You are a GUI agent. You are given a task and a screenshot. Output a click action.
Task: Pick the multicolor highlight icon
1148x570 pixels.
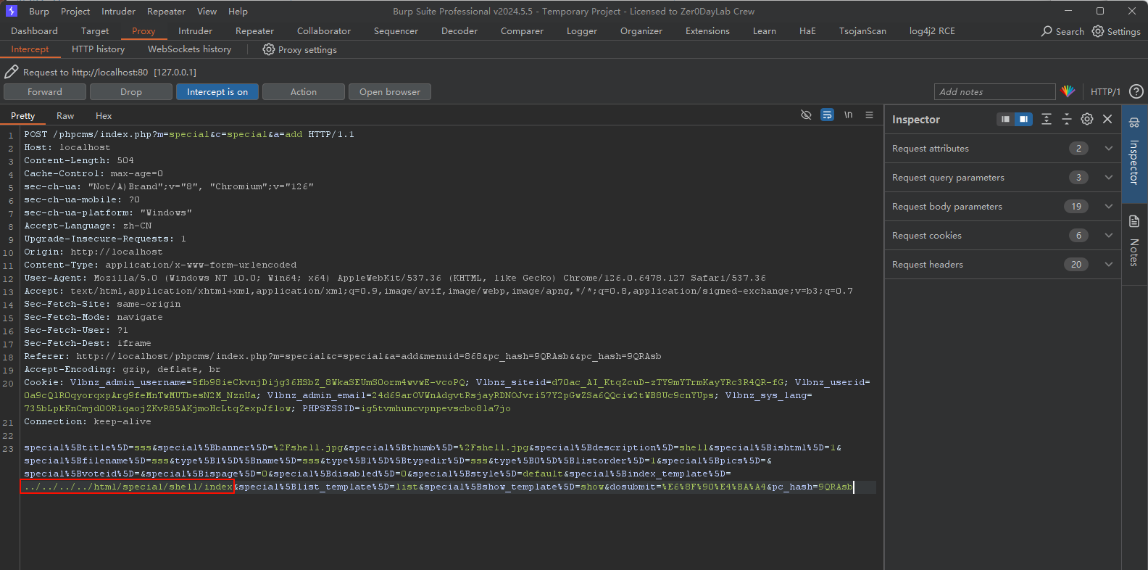click(x=1068, y=91)
